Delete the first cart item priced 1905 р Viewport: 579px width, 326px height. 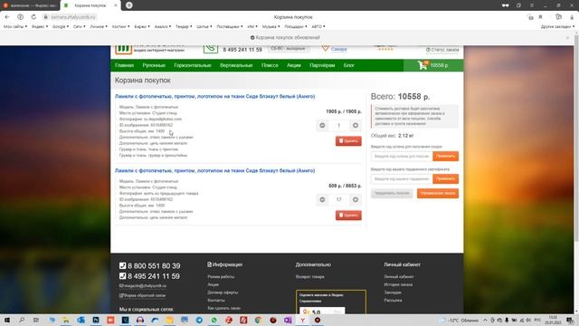[348, 141]
